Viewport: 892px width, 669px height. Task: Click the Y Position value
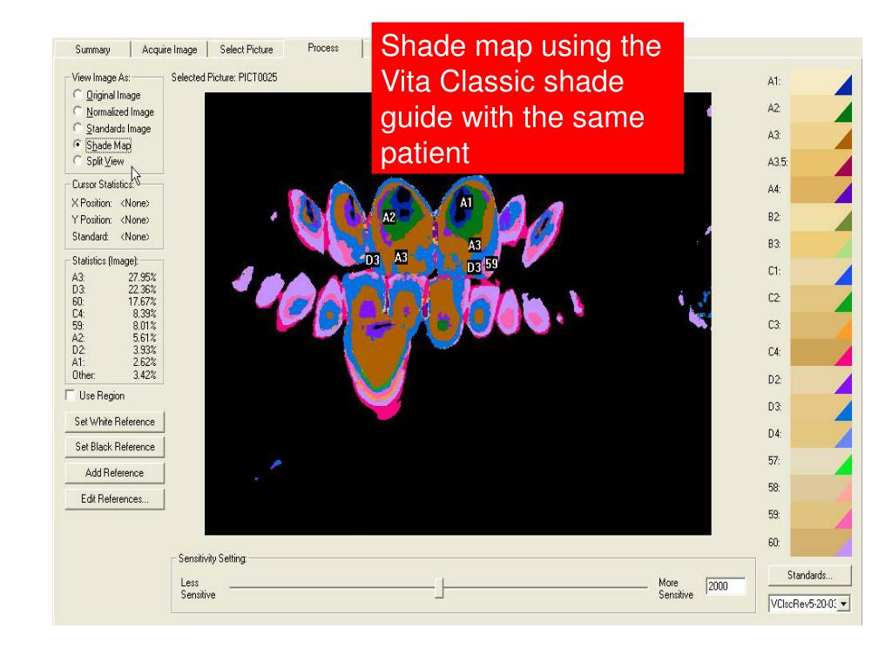pyautogui.click(x=135, y=220)
